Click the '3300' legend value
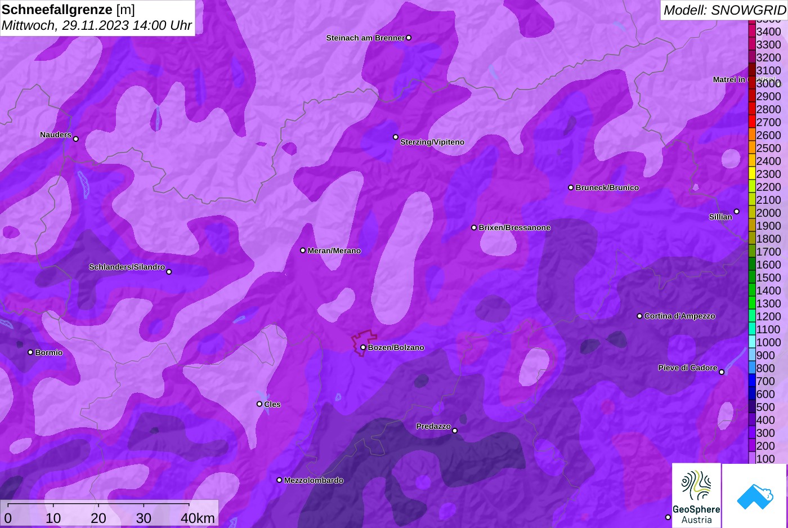788x528 pixels. click(x=768, y=44)
